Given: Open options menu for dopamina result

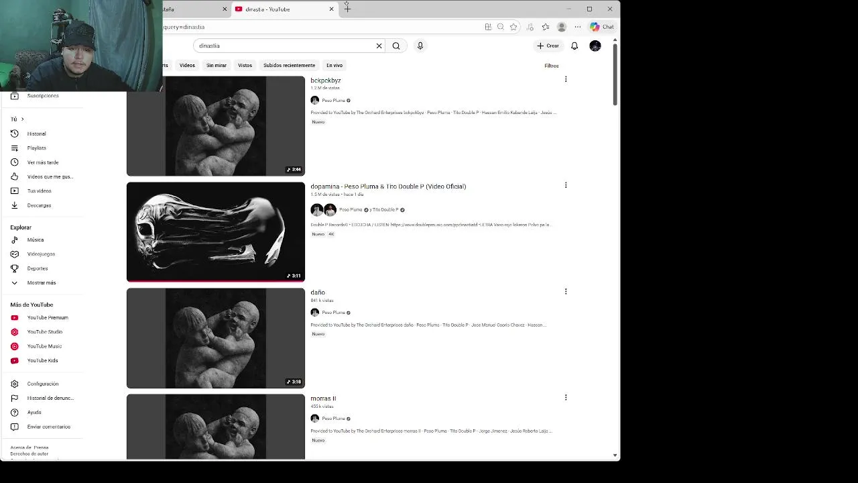Looking at the screenshot, I should [x=566, y=185].
